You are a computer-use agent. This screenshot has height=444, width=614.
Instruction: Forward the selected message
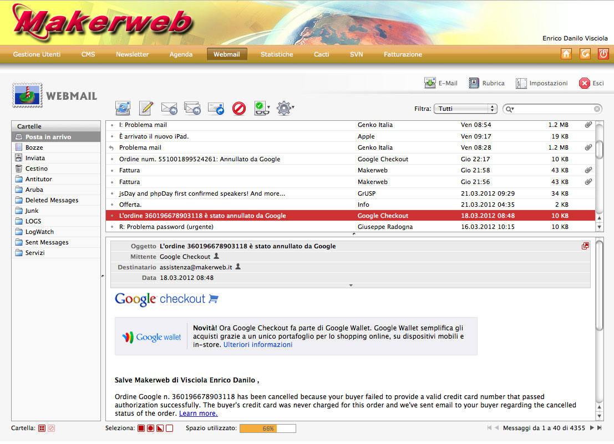(216, 108)
